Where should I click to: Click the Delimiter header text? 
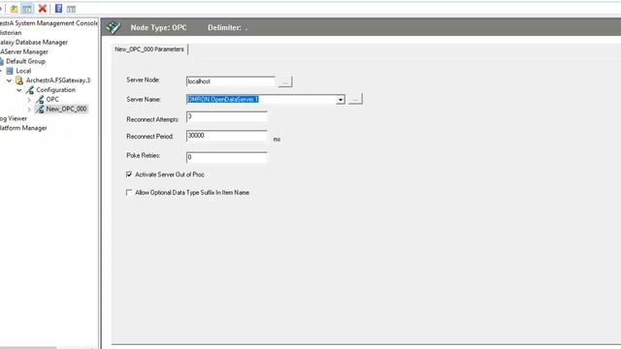tap(227, 28)
